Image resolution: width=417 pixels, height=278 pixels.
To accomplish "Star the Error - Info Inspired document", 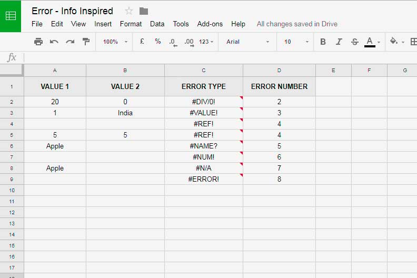I will 128,11.
